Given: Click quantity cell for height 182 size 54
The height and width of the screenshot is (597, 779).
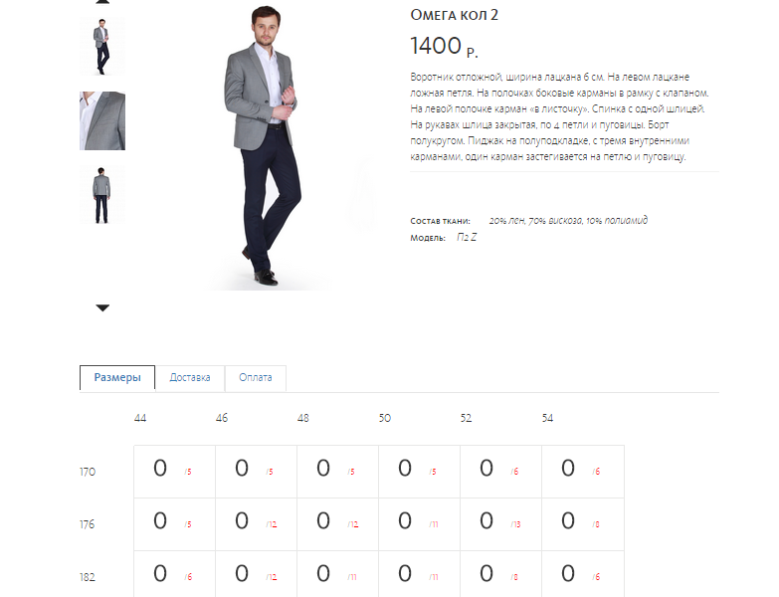Looking at the screenshot, I should click(583, 574).
